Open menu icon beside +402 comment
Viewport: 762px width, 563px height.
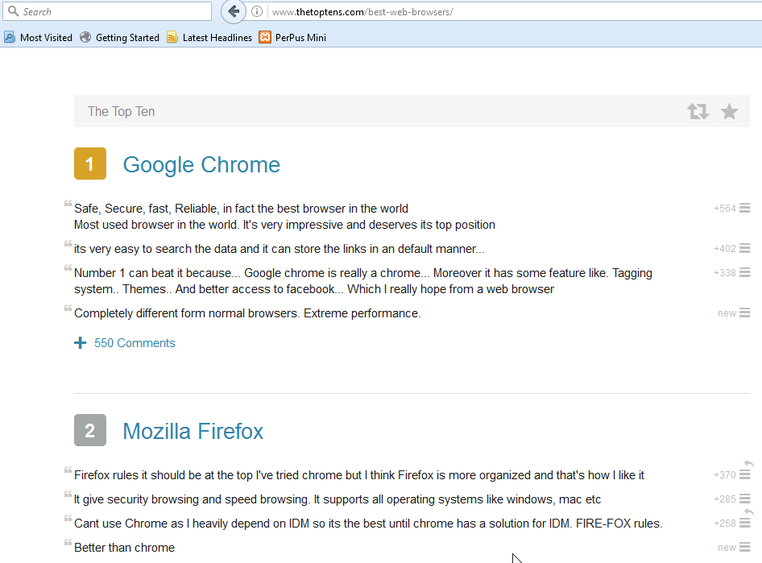pos(744,249)
